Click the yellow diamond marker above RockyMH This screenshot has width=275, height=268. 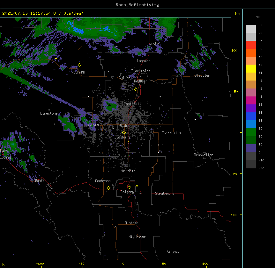click(x=80, y=65)
